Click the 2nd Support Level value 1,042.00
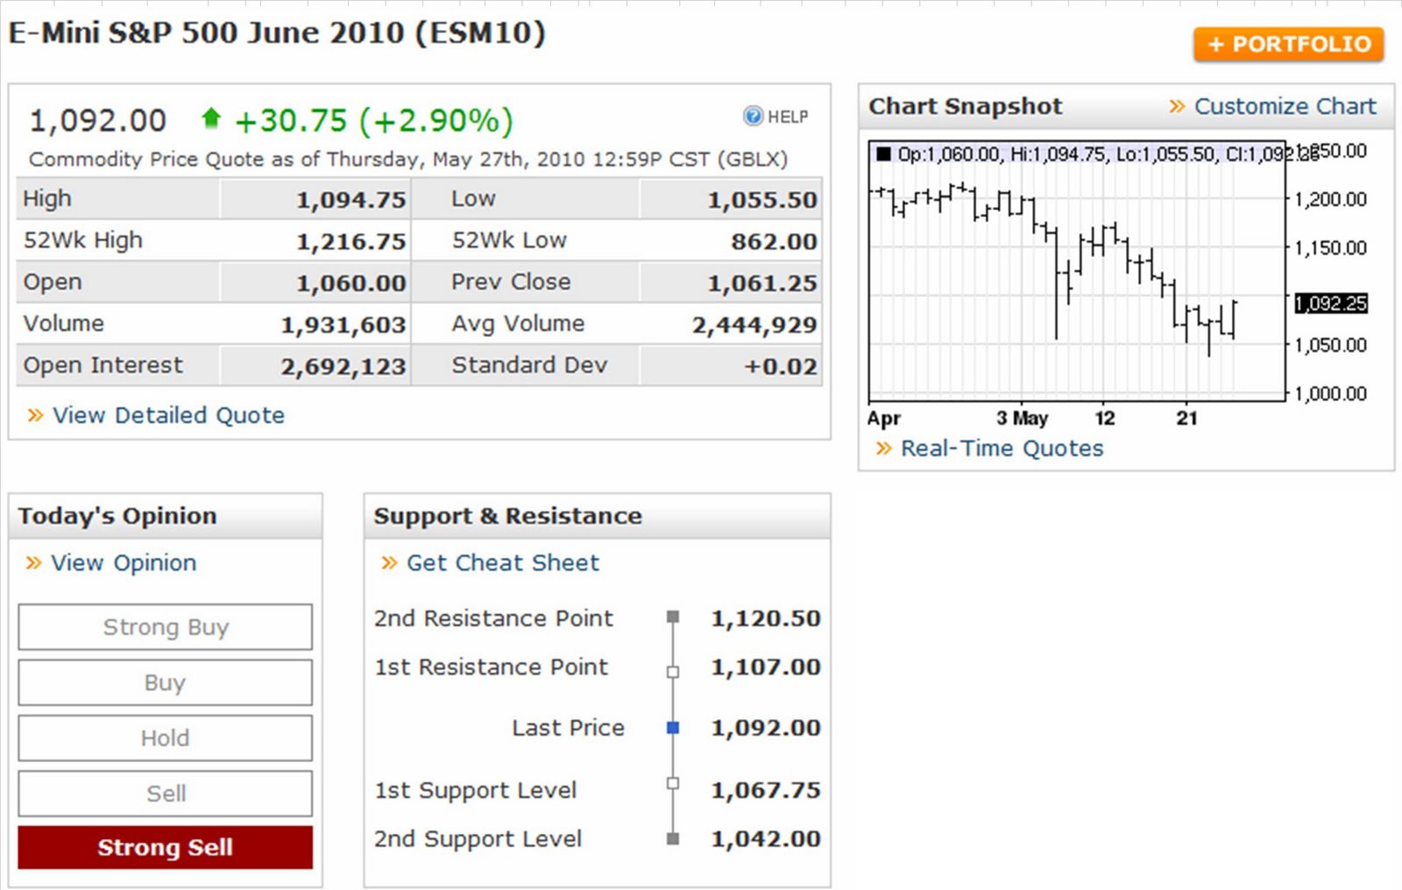This screenshot has height=890, width=1402. [x=766, y=839]
